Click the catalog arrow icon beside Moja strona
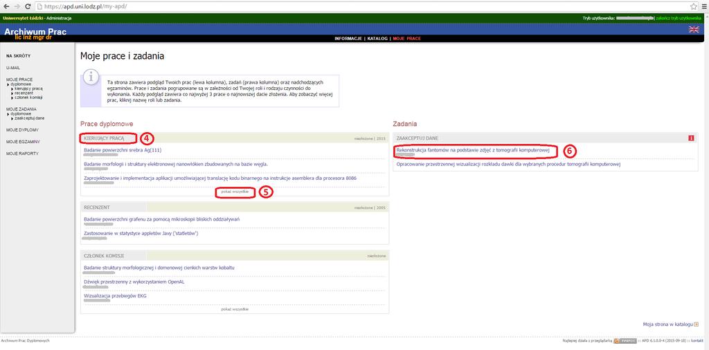Image resolution: width=709 pixels, height=350 pixels. tap(697, 324)
